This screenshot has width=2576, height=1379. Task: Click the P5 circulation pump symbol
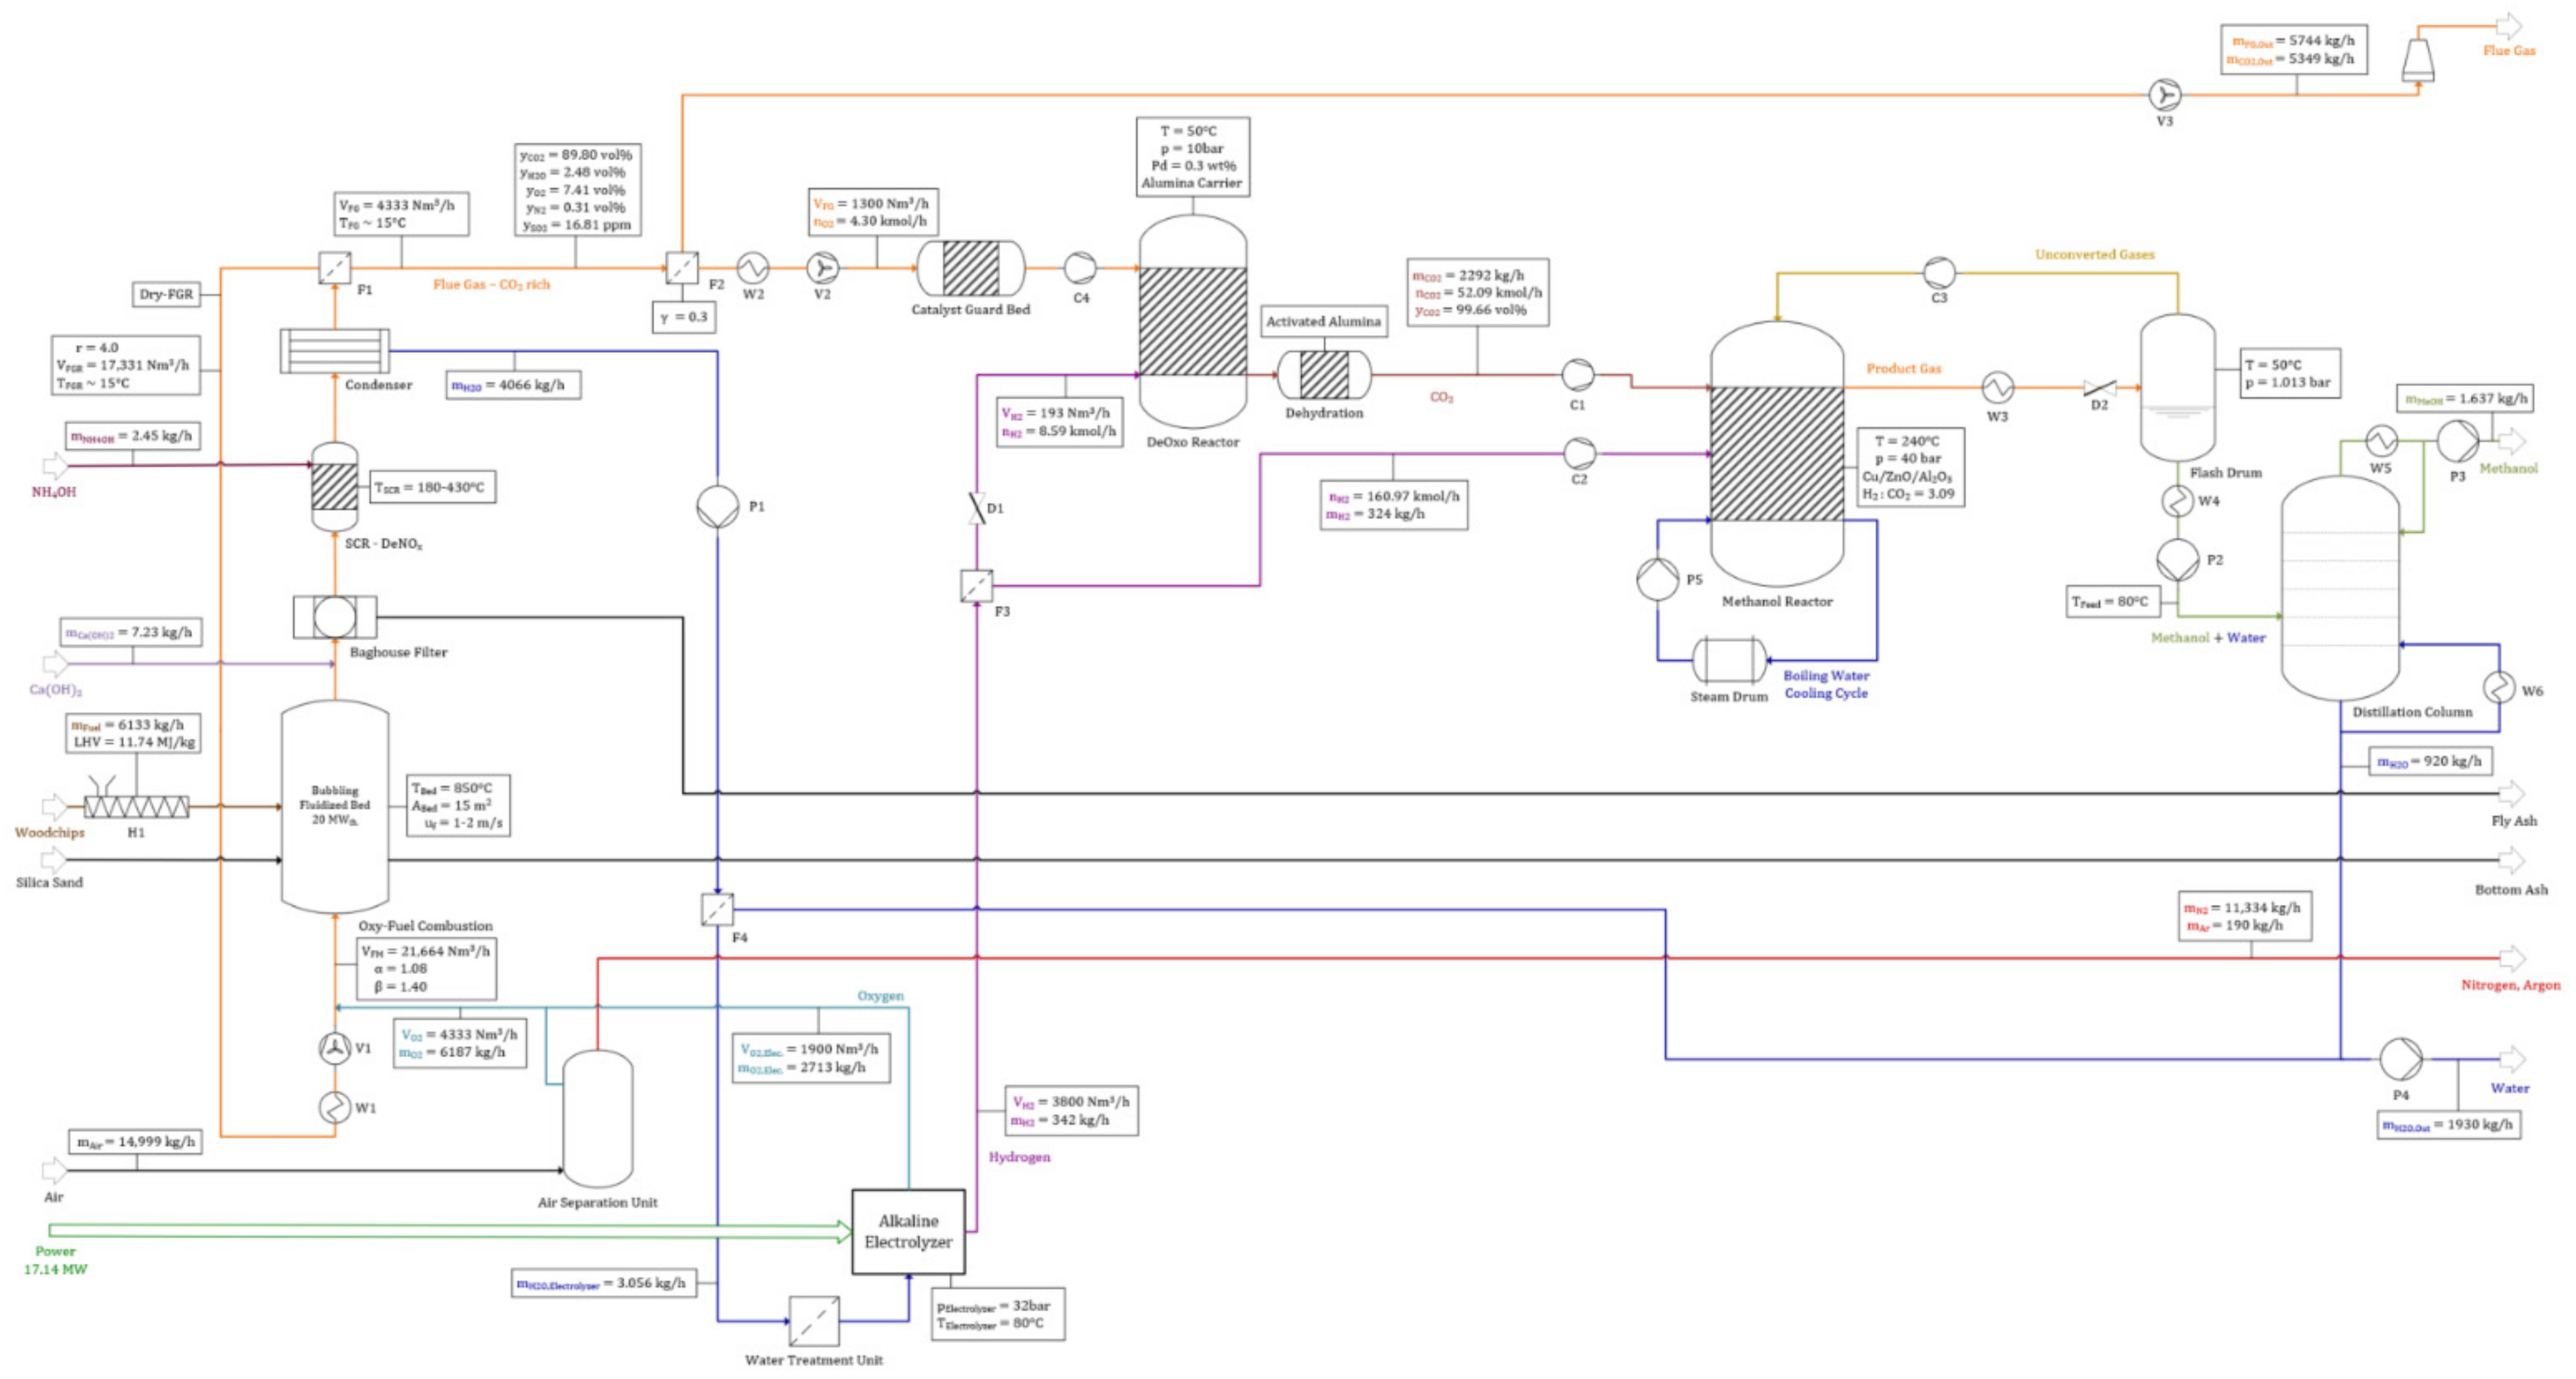[x=1657, y=579]
